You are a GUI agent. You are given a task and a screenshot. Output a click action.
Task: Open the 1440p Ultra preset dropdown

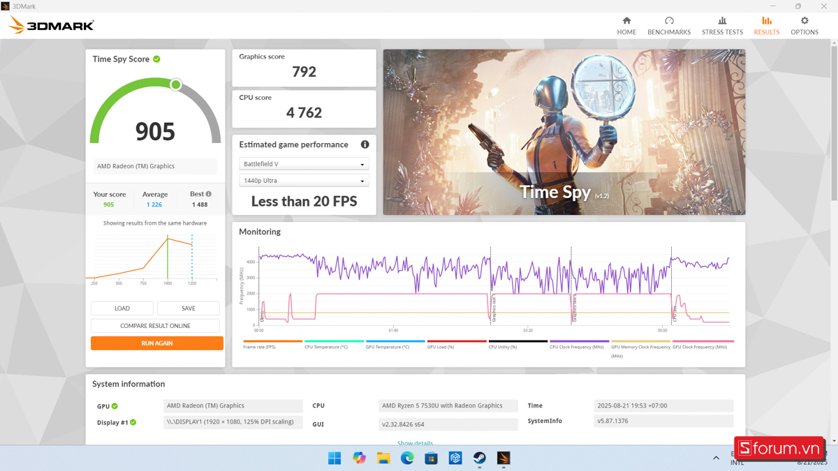click(304, 181)
